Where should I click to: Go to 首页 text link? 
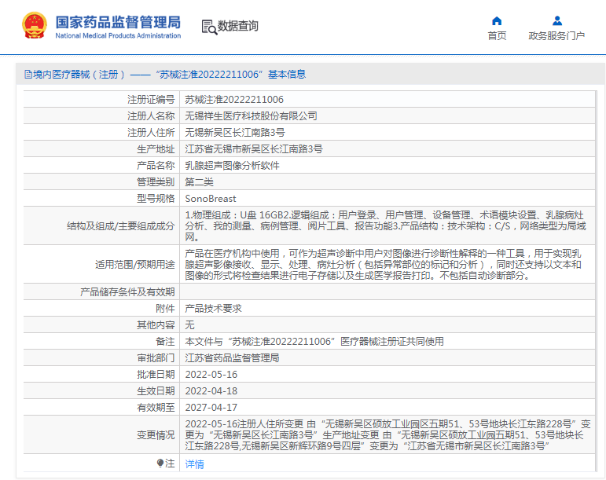[497, 35]
